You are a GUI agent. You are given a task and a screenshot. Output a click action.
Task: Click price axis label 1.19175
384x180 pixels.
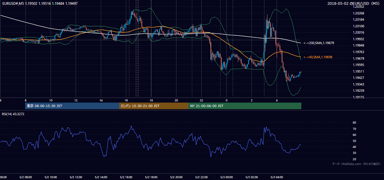point(359,97)
